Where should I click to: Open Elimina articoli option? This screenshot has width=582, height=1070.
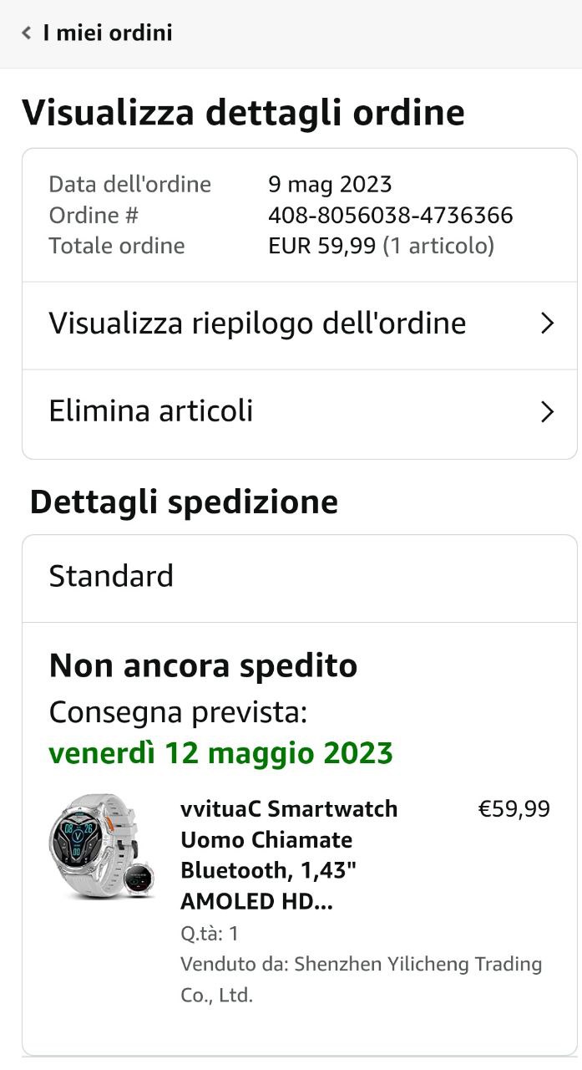pos(151,411)
